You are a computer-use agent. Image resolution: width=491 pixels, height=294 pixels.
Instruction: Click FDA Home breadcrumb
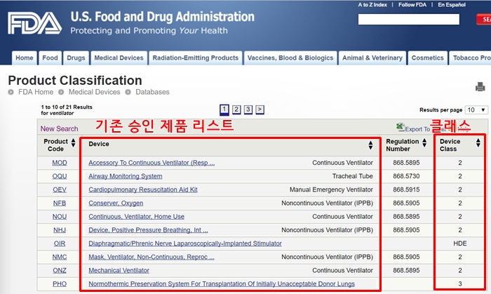36,92
